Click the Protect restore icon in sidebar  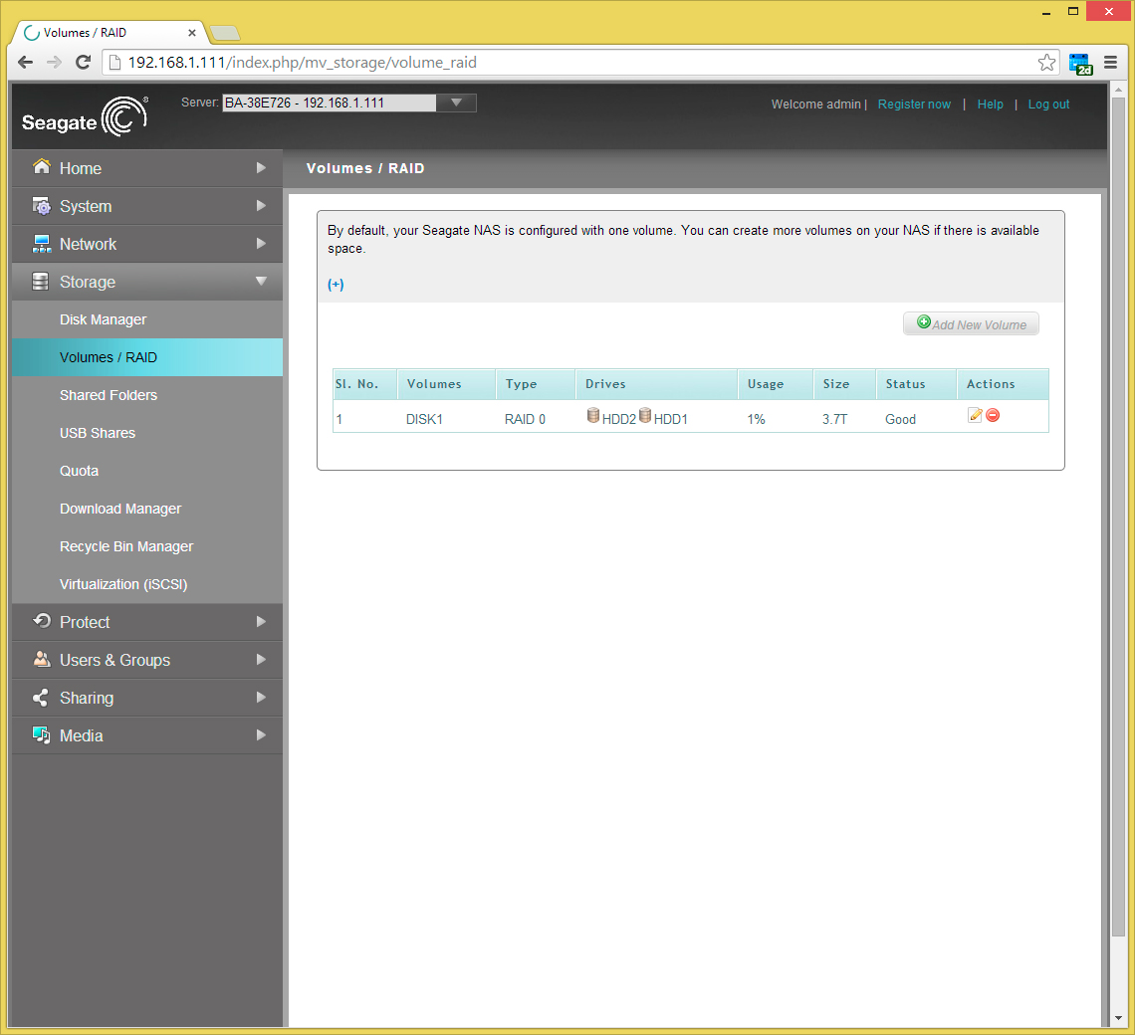(42, 621)
